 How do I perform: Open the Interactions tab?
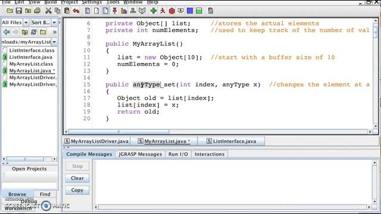[x=210, y=154]
